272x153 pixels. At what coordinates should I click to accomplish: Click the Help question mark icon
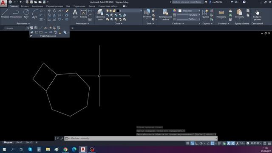click(244, 2)
